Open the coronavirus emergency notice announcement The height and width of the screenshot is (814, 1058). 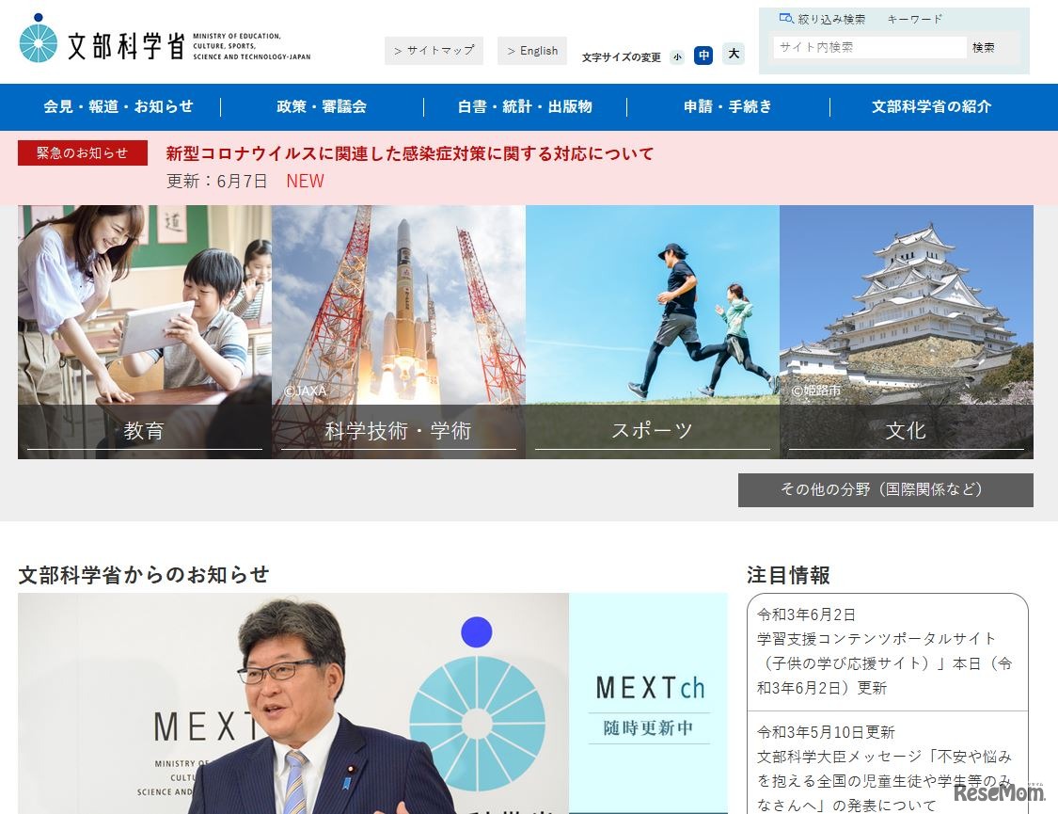(409, 153)
